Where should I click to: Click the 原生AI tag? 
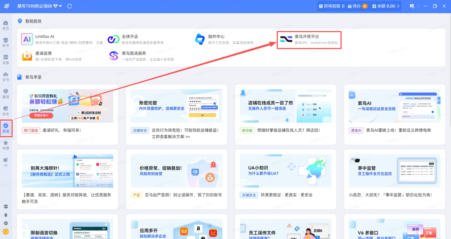[x=356, y=130]
